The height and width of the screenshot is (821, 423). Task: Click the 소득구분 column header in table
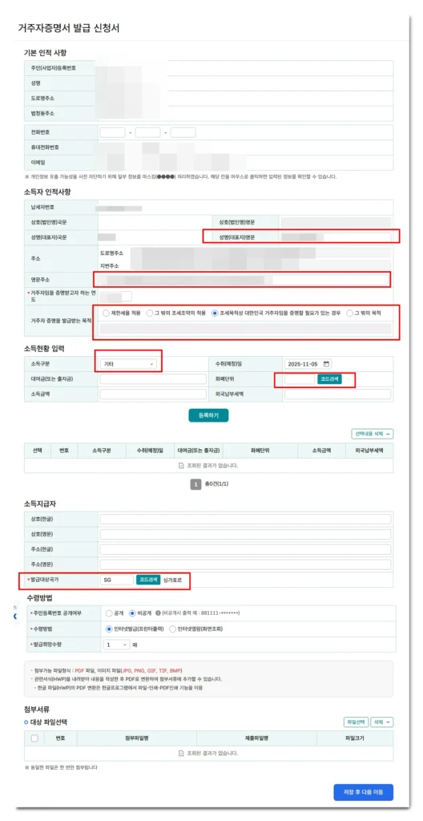[101, 451]
